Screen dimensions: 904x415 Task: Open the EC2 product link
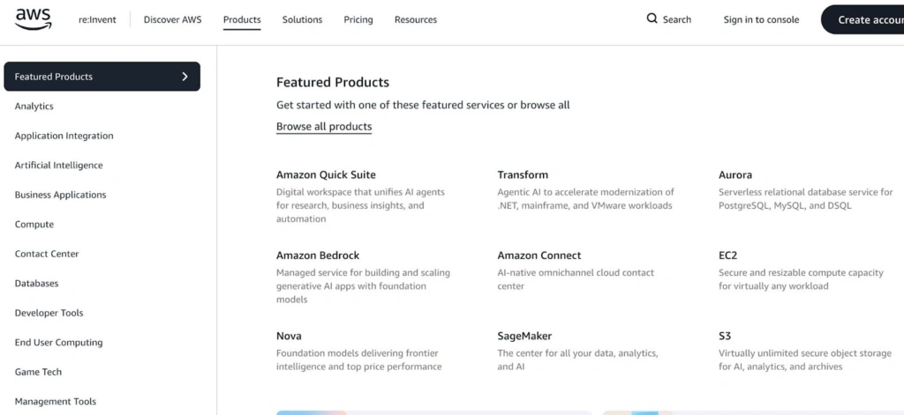click(727, 256)
